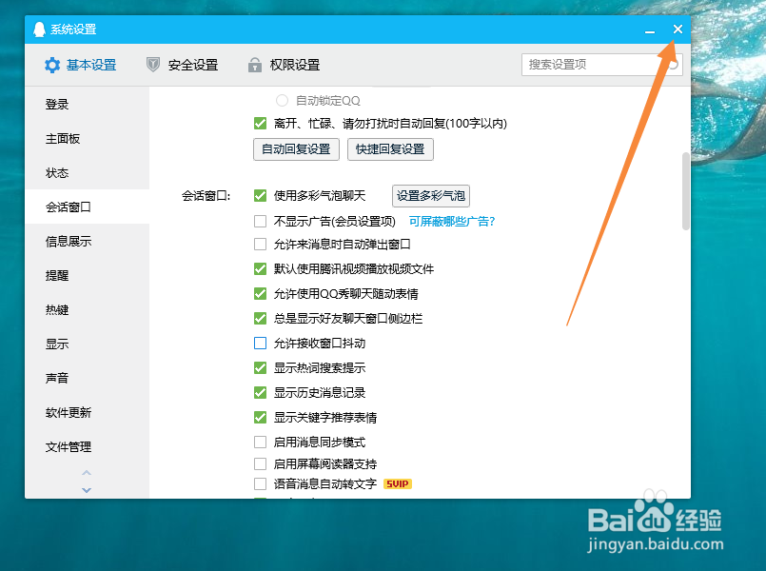
Task: Select 主面板 in the sidebar
Action: [87, 139]
